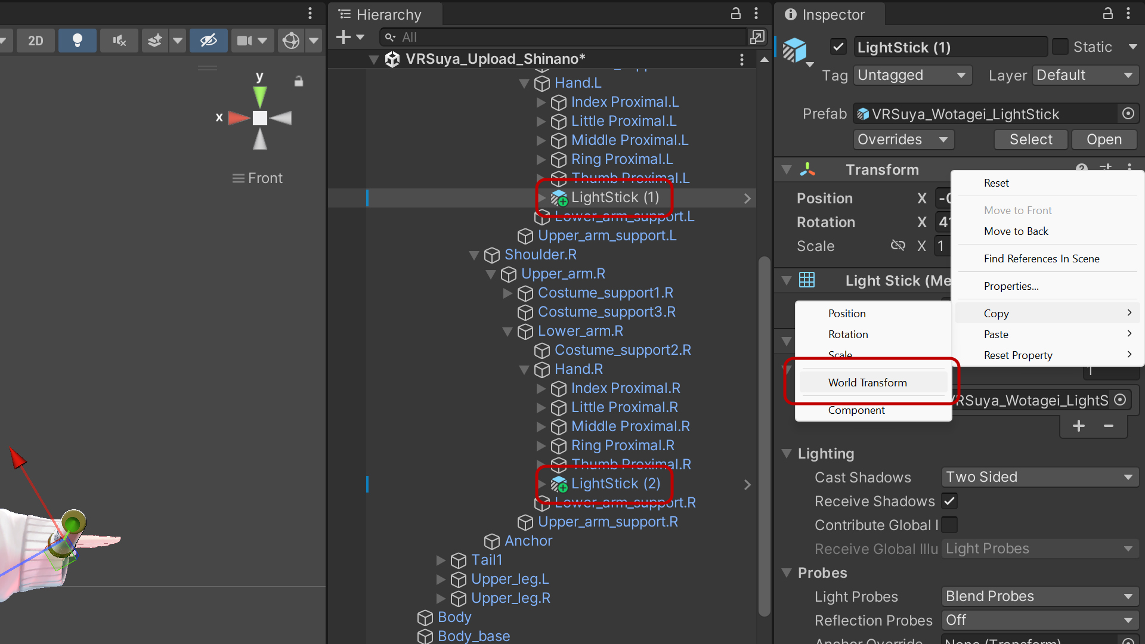Select Middle Proximal.L object

(630, 140)
